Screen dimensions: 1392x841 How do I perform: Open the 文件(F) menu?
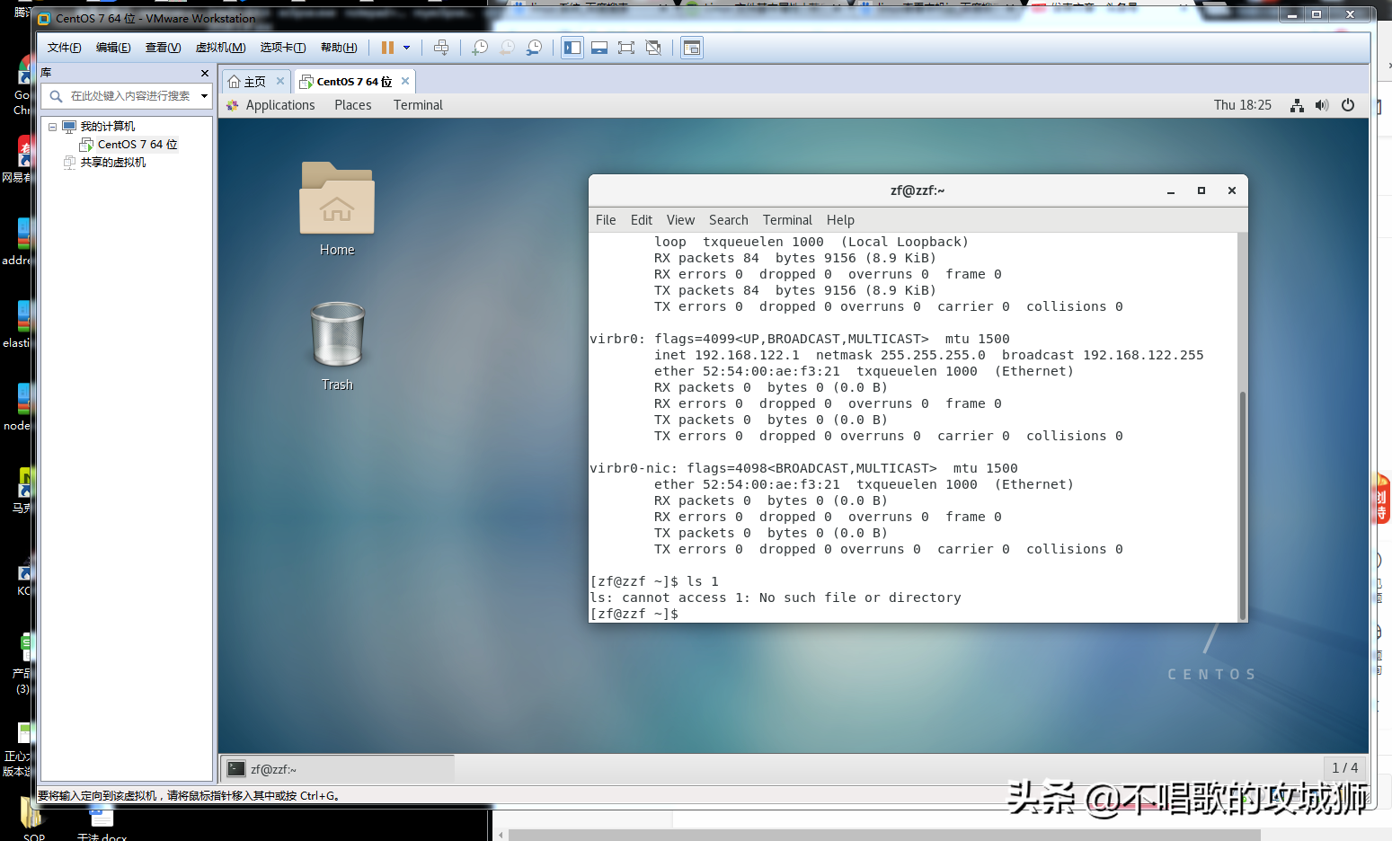[x=64, y=48]
